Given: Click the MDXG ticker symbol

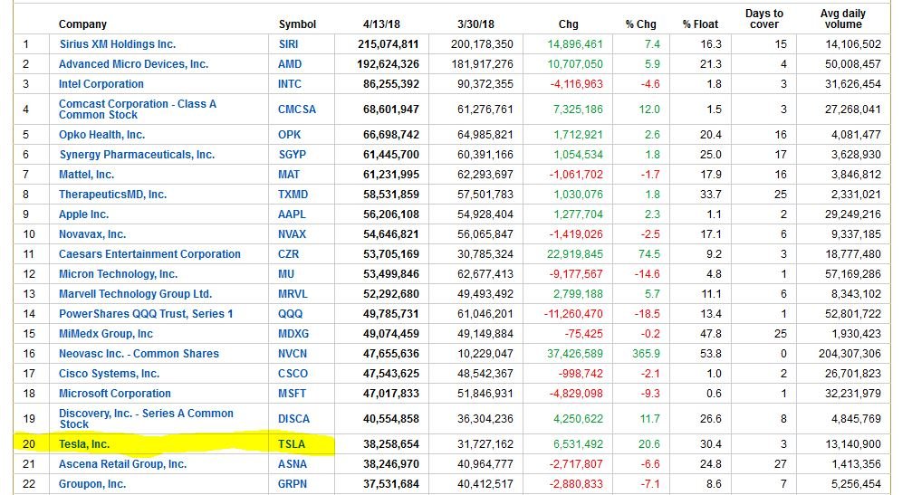Looking at the screenshot, I should [x=293, y=334].
